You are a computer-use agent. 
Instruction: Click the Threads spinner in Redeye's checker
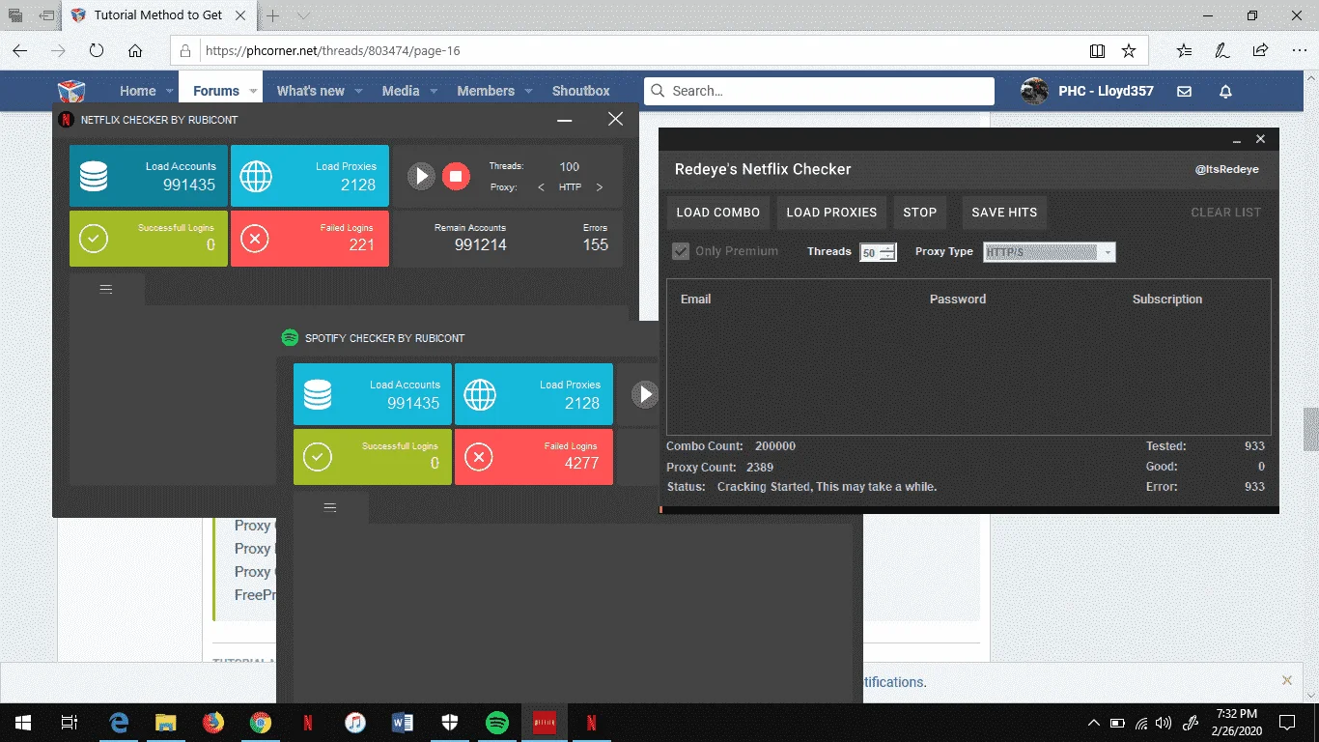(x=878, y=252)
